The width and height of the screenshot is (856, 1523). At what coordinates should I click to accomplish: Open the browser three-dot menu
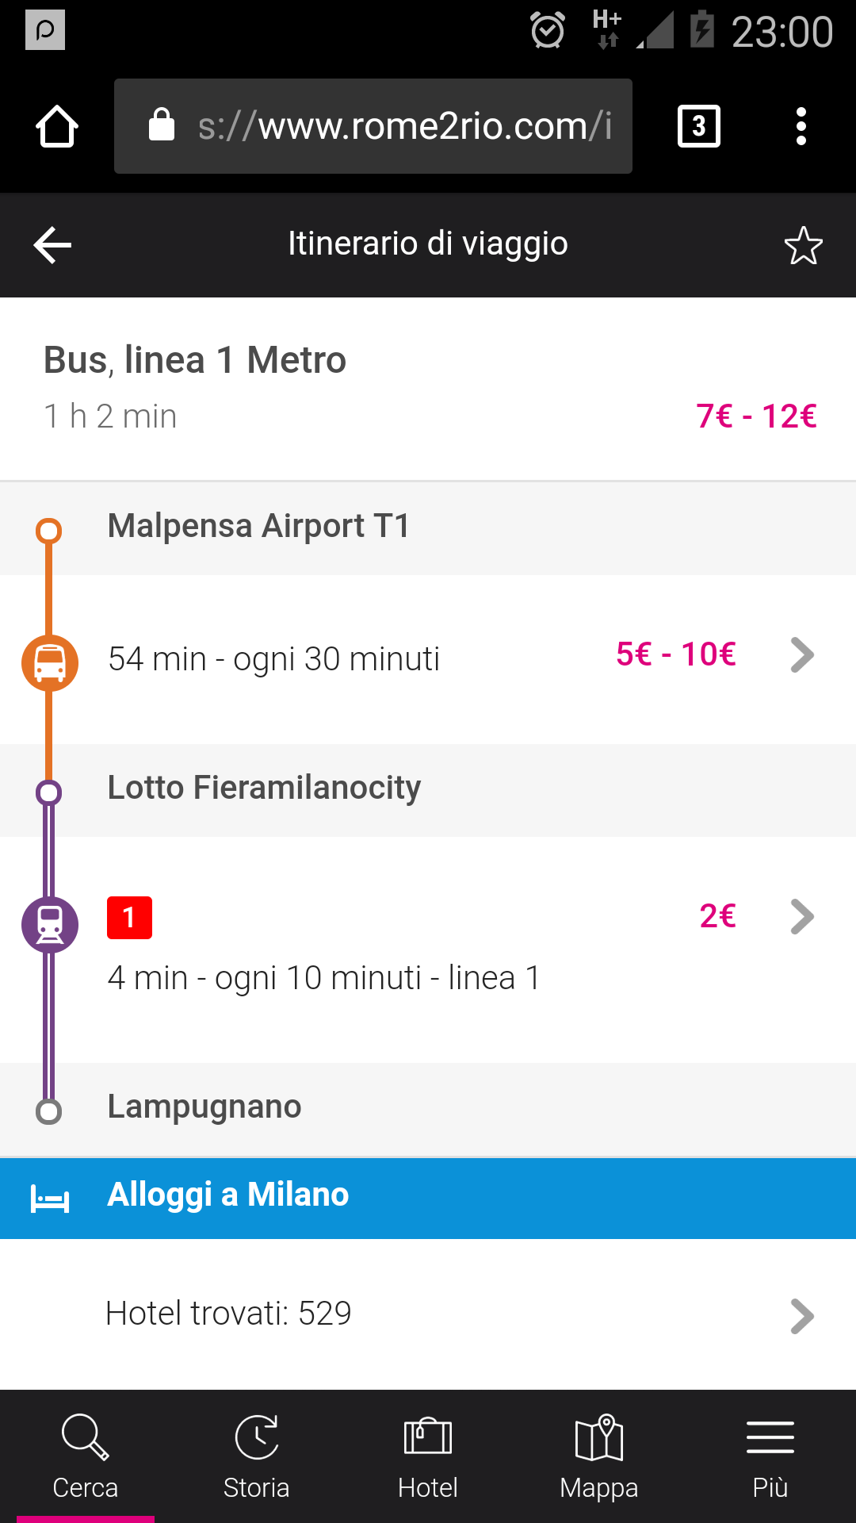click(801, 126)
